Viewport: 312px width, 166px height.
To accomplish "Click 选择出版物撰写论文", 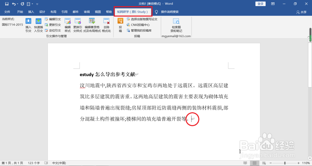I will pos(142,19).
